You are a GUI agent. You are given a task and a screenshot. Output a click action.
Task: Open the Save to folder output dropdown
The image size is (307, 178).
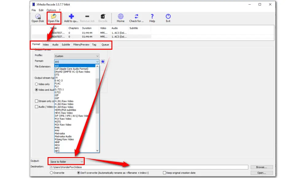coord(67,161)
